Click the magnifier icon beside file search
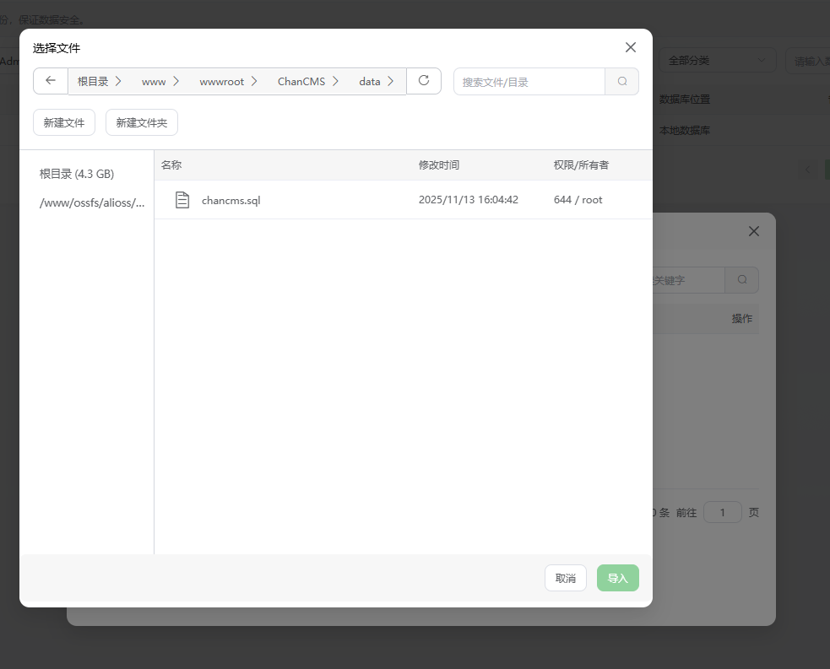This screenshot has height=669, width=830. pos(622,82)
